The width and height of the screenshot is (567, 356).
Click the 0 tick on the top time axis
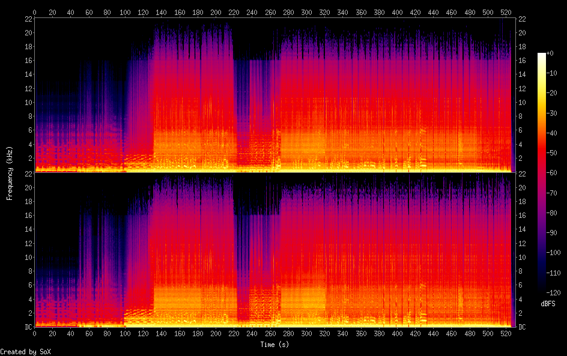(34, 11)
